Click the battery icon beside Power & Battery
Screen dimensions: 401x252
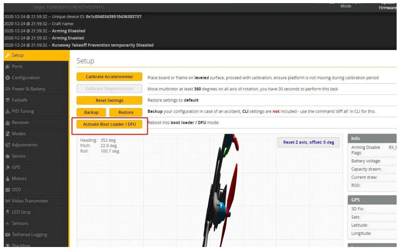tap(7, 89)
